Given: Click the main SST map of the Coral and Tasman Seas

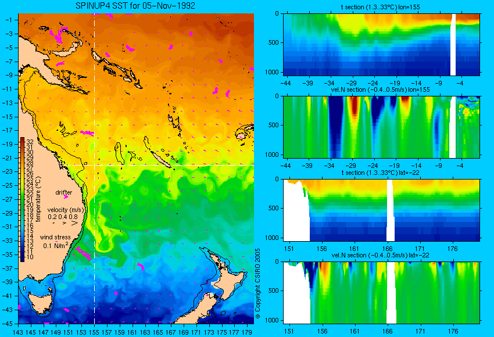Looking at the screenshot, I should [x=136, y=168].
